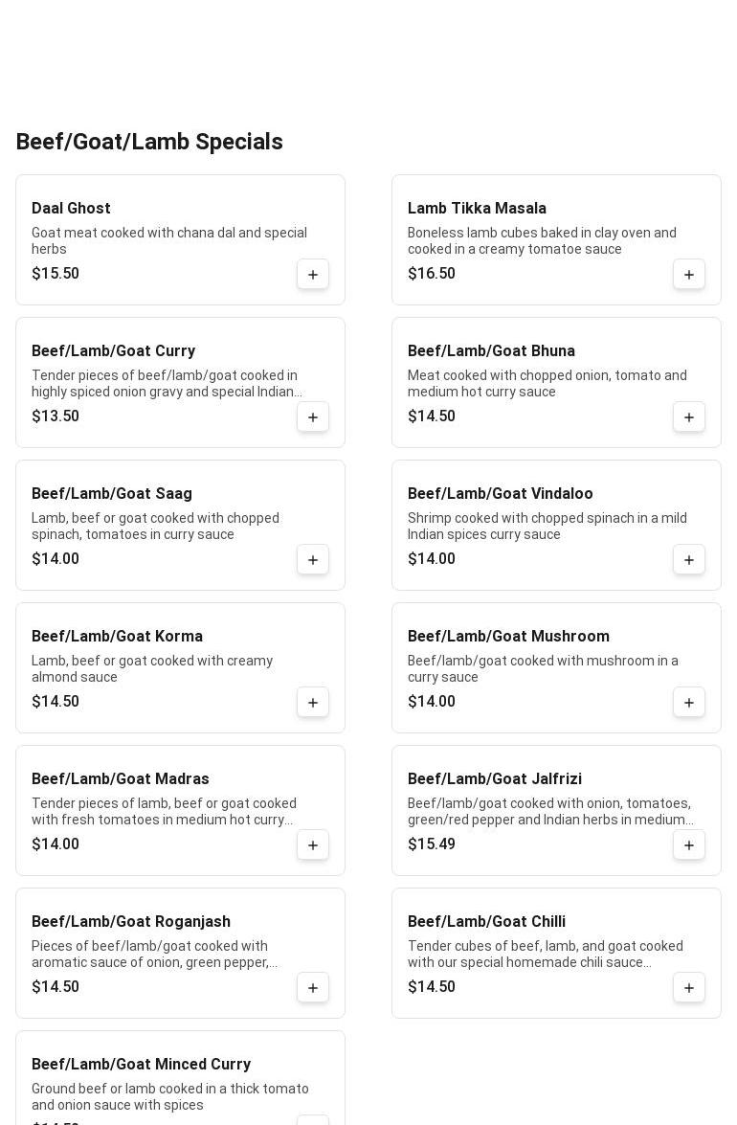This screenshot has height=1125, width=737.
Task: Add Beef/Lamb/Goat Roganjash with plus icon
Action: [313, 988]
